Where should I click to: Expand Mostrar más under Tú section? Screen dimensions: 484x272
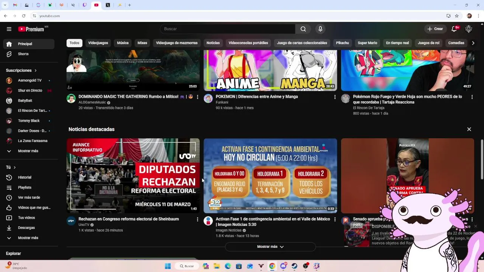click(x=29, y=238)
